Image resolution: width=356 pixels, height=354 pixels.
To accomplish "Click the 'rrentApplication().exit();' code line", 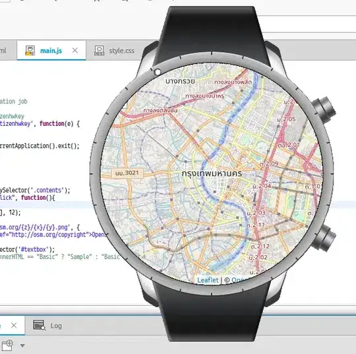I will [x=40, y=146].
